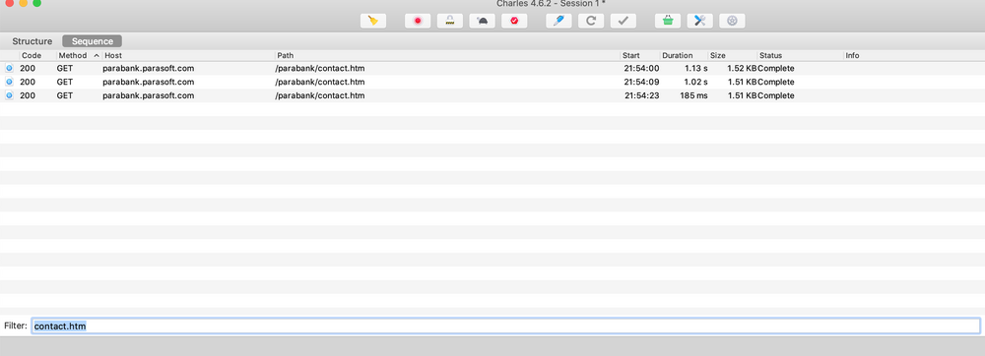
Task: Open Settings gear icon
Action: (732, 21)
